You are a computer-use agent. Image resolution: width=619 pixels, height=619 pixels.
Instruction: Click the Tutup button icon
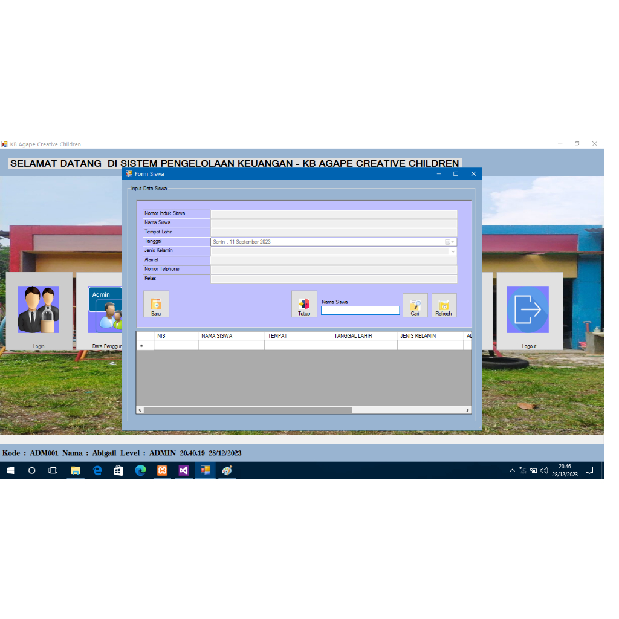[x=304, y=304]
